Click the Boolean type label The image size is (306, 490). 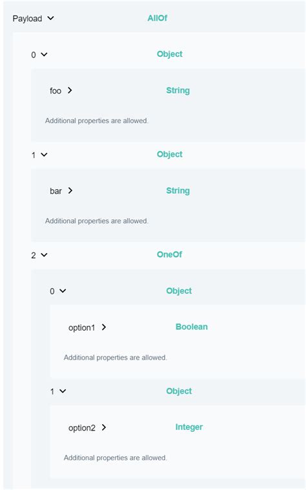(x=192, y=327)
